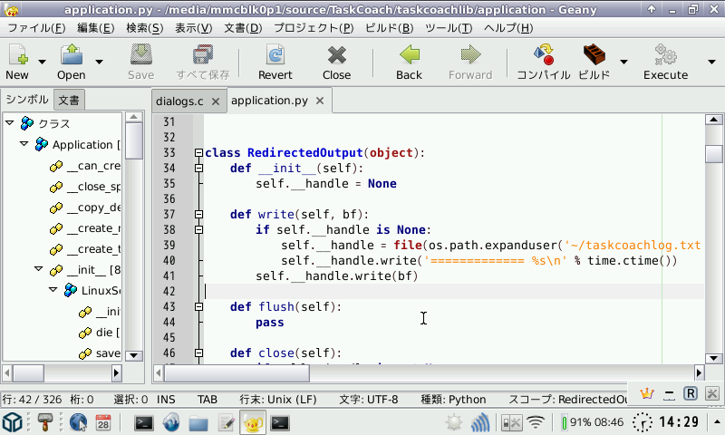Click the Wi-Fi icon in system tray

tap(536, 422)
